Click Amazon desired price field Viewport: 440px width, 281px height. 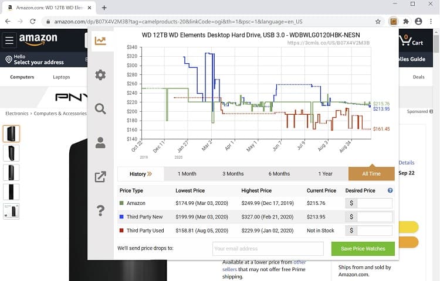374,203
